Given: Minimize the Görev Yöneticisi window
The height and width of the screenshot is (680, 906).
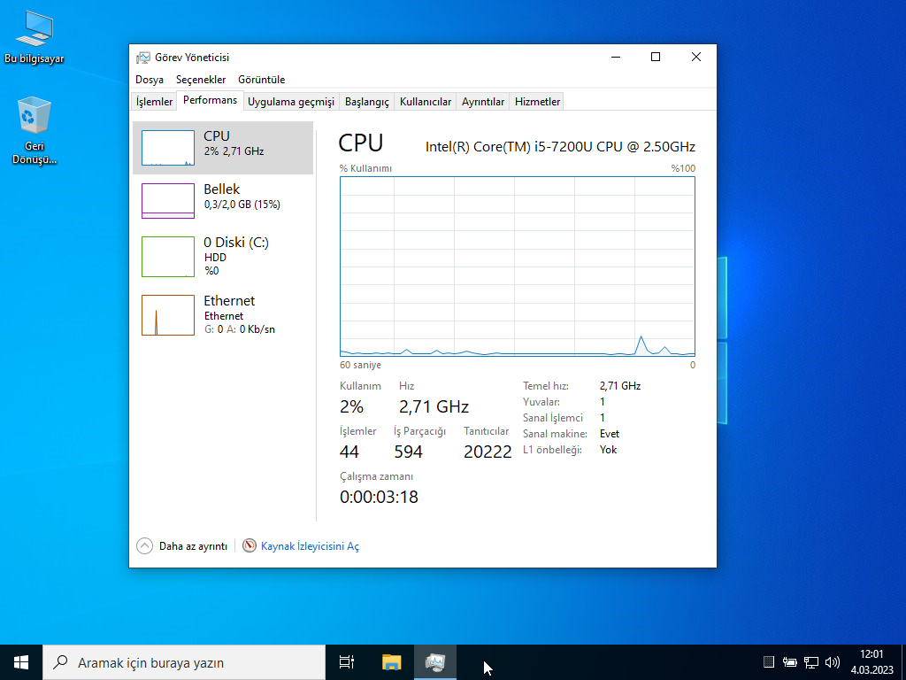Looking at the screenshot, I should point(616,57).
